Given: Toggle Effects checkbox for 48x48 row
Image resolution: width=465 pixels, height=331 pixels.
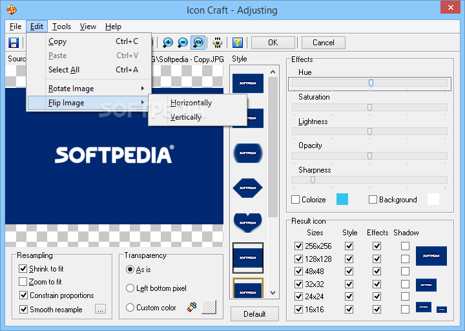Looking at the screenshot, I should pyautogui.click(x=377, y=271).
